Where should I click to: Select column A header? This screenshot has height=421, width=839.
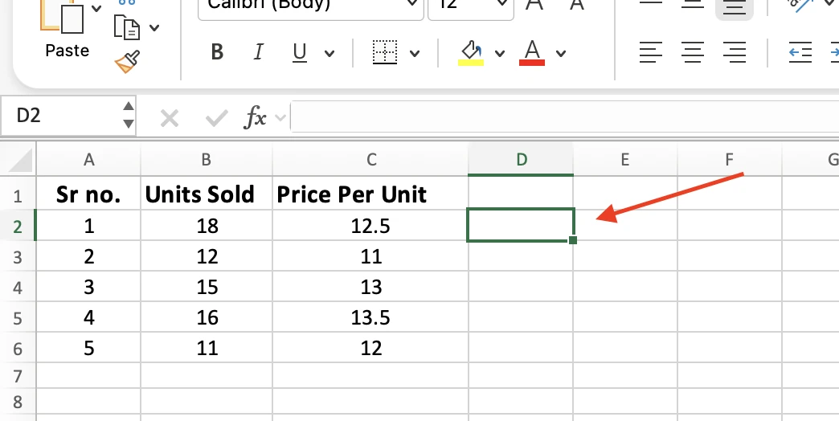(x=89, y=159)
